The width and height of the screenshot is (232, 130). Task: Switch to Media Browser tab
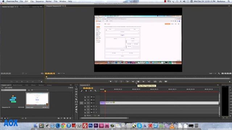[x=18, y=85]
